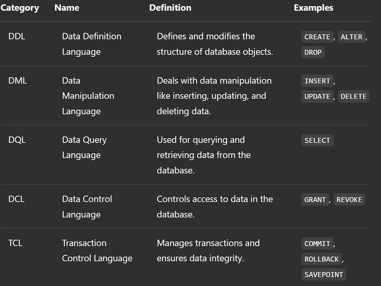Click the UPDATE code badge

tap(317, 96)
